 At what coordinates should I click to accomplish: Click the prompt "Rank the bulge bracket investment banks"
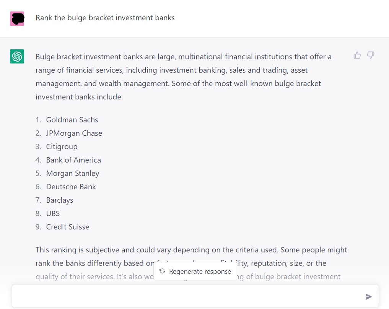click(105, 18)
